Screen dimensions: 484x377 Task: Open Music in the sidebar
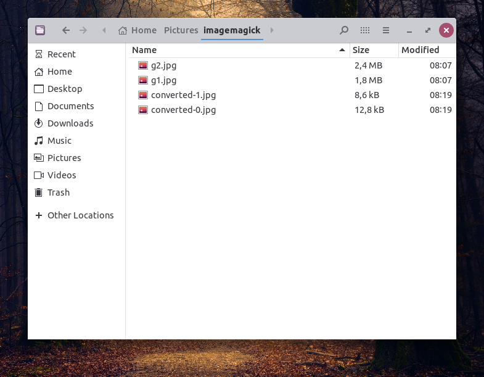coord(76,141)
